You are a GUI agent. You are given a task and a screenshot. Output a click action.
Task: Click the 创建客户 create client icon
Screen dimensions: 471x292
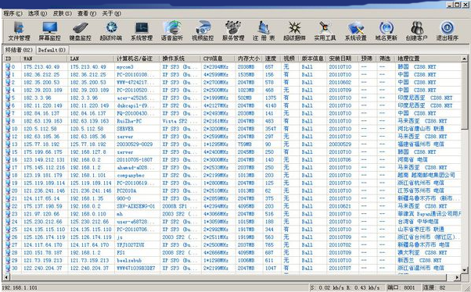(x=417, y=31)
